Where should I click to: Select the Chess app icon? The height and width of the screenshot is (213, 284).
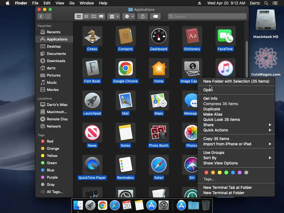click(92, 36)
